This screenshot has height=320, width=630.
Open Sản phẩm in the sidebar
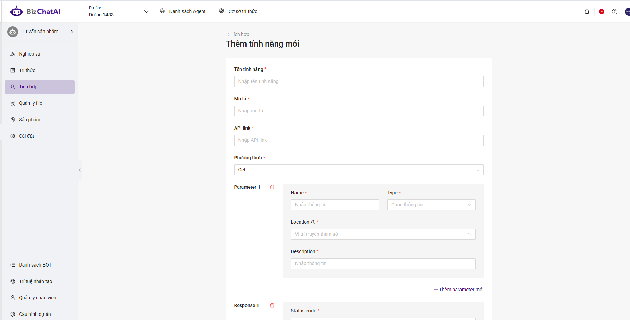40,120
